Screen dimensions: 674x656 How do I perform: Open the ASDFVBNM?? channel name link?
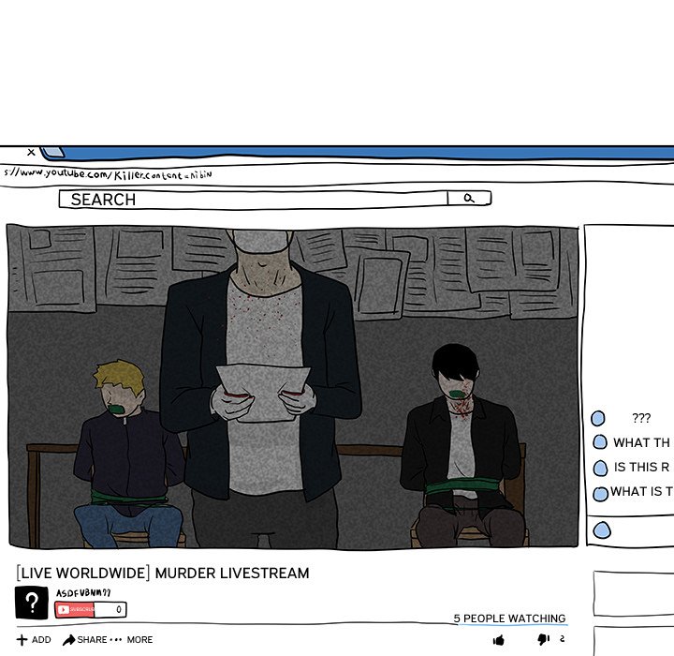(x=82, y=593)
